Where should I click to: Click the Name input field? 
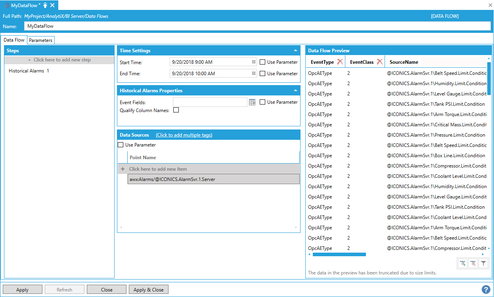click(x=257, y=26)
